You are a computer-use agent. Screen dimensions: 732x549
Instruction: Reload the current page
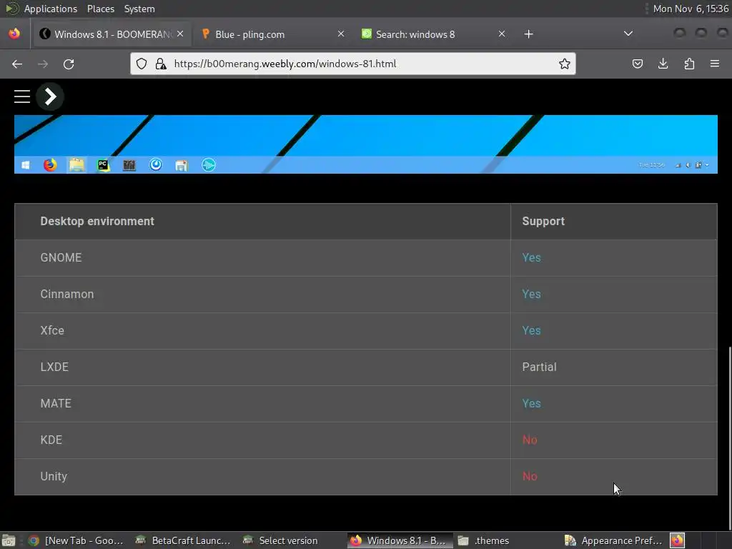click(69, 64)
